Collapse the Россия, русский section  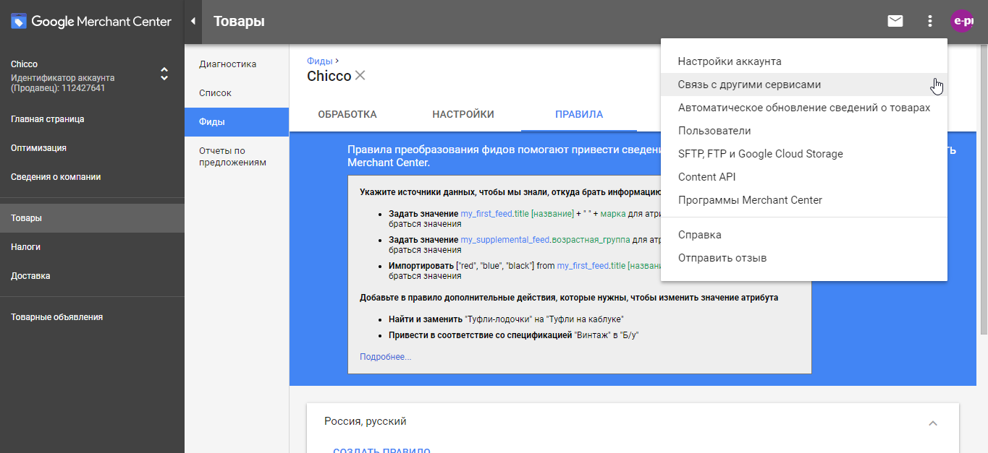pyautogui.click(x=933, y=423)
